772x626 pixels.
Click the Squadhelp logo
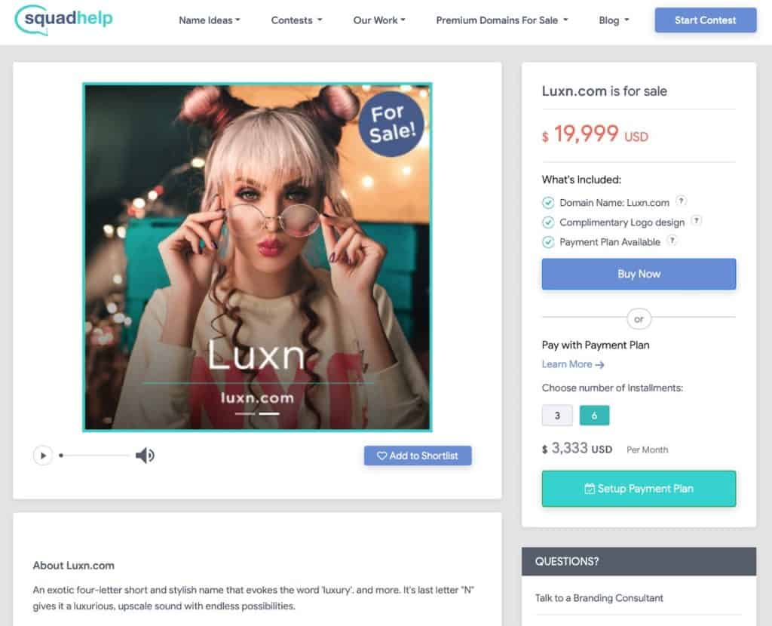[64, 20]
